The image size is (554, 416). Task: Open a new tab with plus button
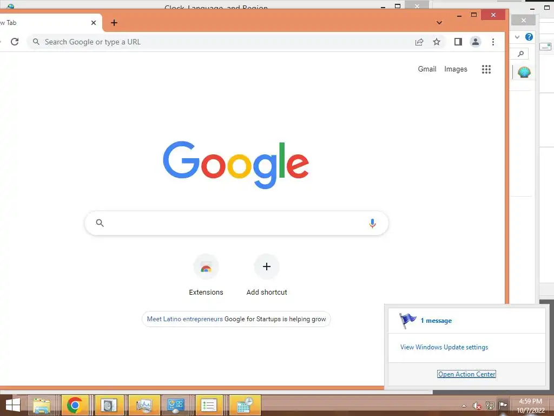coord(114,23)
